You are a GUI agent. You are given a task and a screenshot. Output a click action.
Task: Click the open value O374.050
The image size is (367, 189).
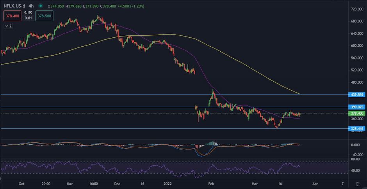(55, 6)
